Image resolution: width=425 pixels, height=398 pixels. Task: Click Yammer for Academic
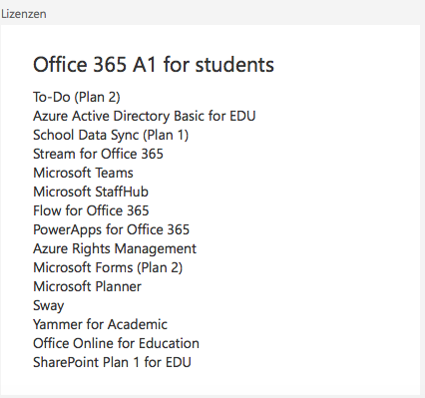tap(100, 324)
